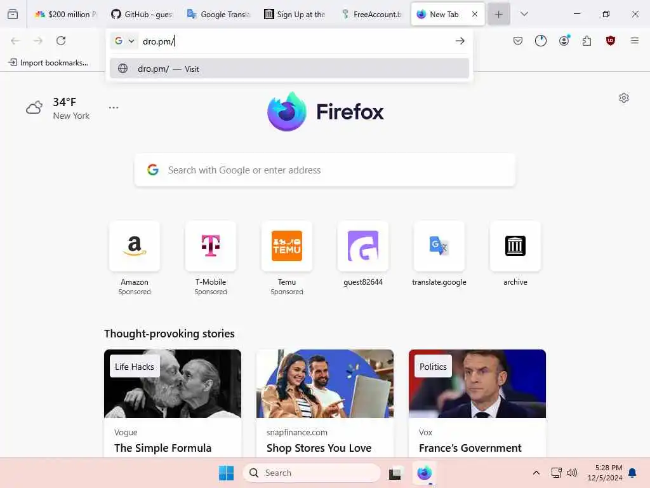Open the Extensions puzzle icon

point(587,41)
